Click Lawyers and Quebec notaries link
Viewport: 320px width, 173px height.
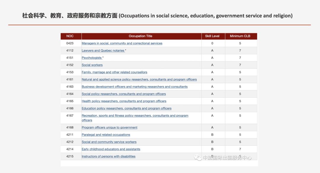[103, 51]
